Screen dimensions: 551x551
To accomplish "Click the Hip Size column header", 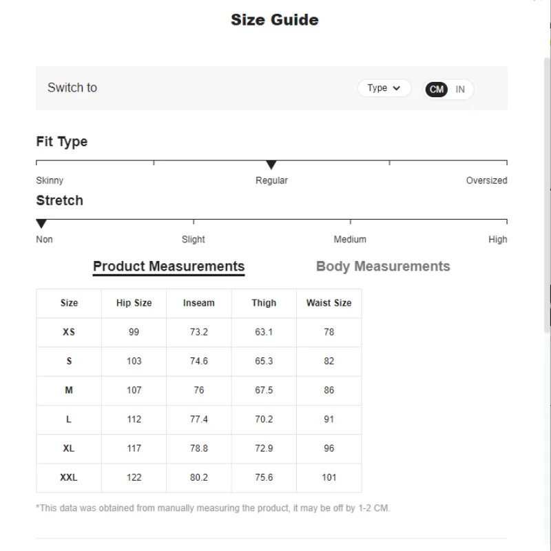I will click(134, 303).
